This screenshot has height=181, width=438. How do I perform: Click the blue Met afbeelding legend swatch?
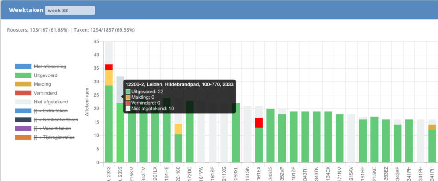pos(23,66)
